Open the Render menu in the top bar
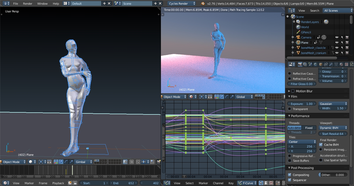The image size is (354, 186). click(27, 4)
